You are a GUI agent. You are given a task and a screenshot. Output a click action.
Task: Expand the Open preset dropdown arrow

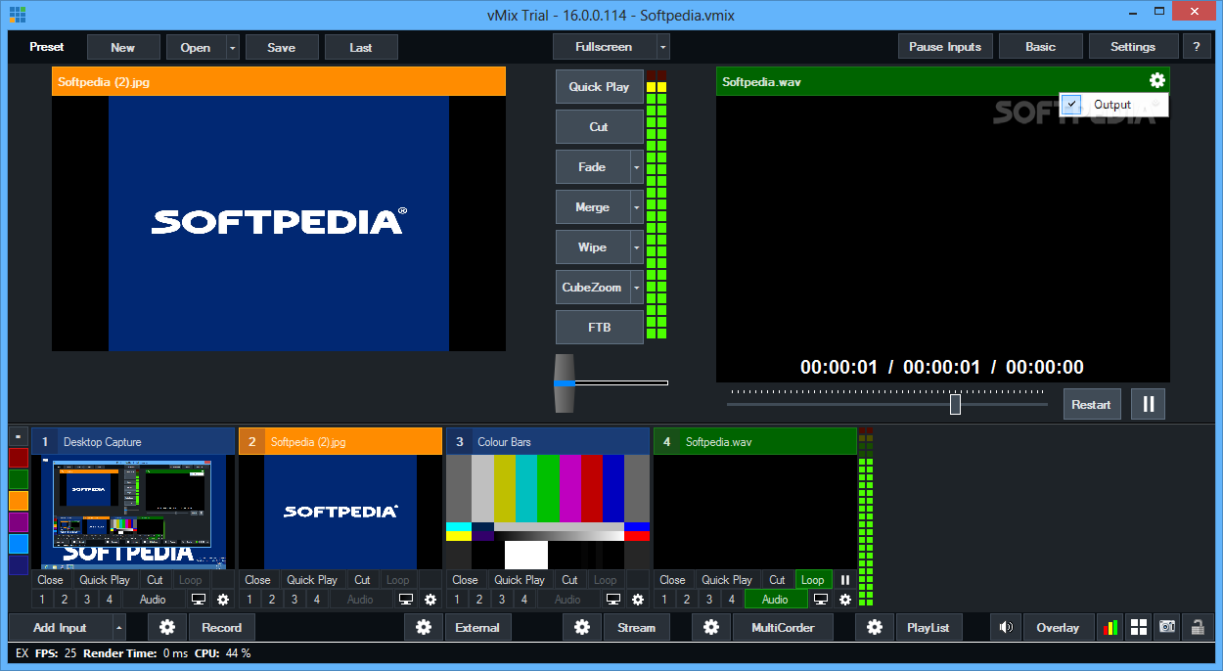tap(233, 47)
